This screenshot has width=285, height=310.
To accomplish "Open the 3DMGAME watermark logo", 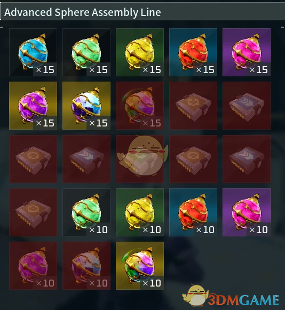I will 231,296.
